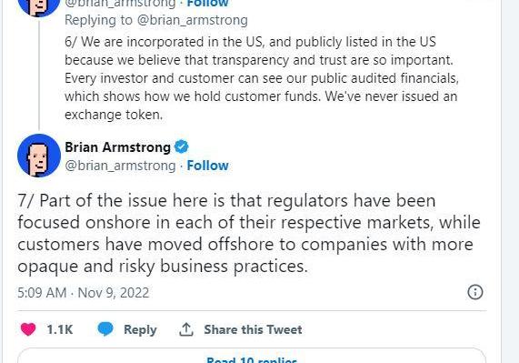Follow @brian_armstrong on the main tweet
This screenshot has width=519, height=363.
pyautogui.click(x=207, y=166)
